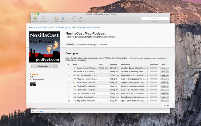Image resolution: width=201 pixels, height=126 pixels.
Task: Click the Free button for episode #482
Action: coord(164,101)
